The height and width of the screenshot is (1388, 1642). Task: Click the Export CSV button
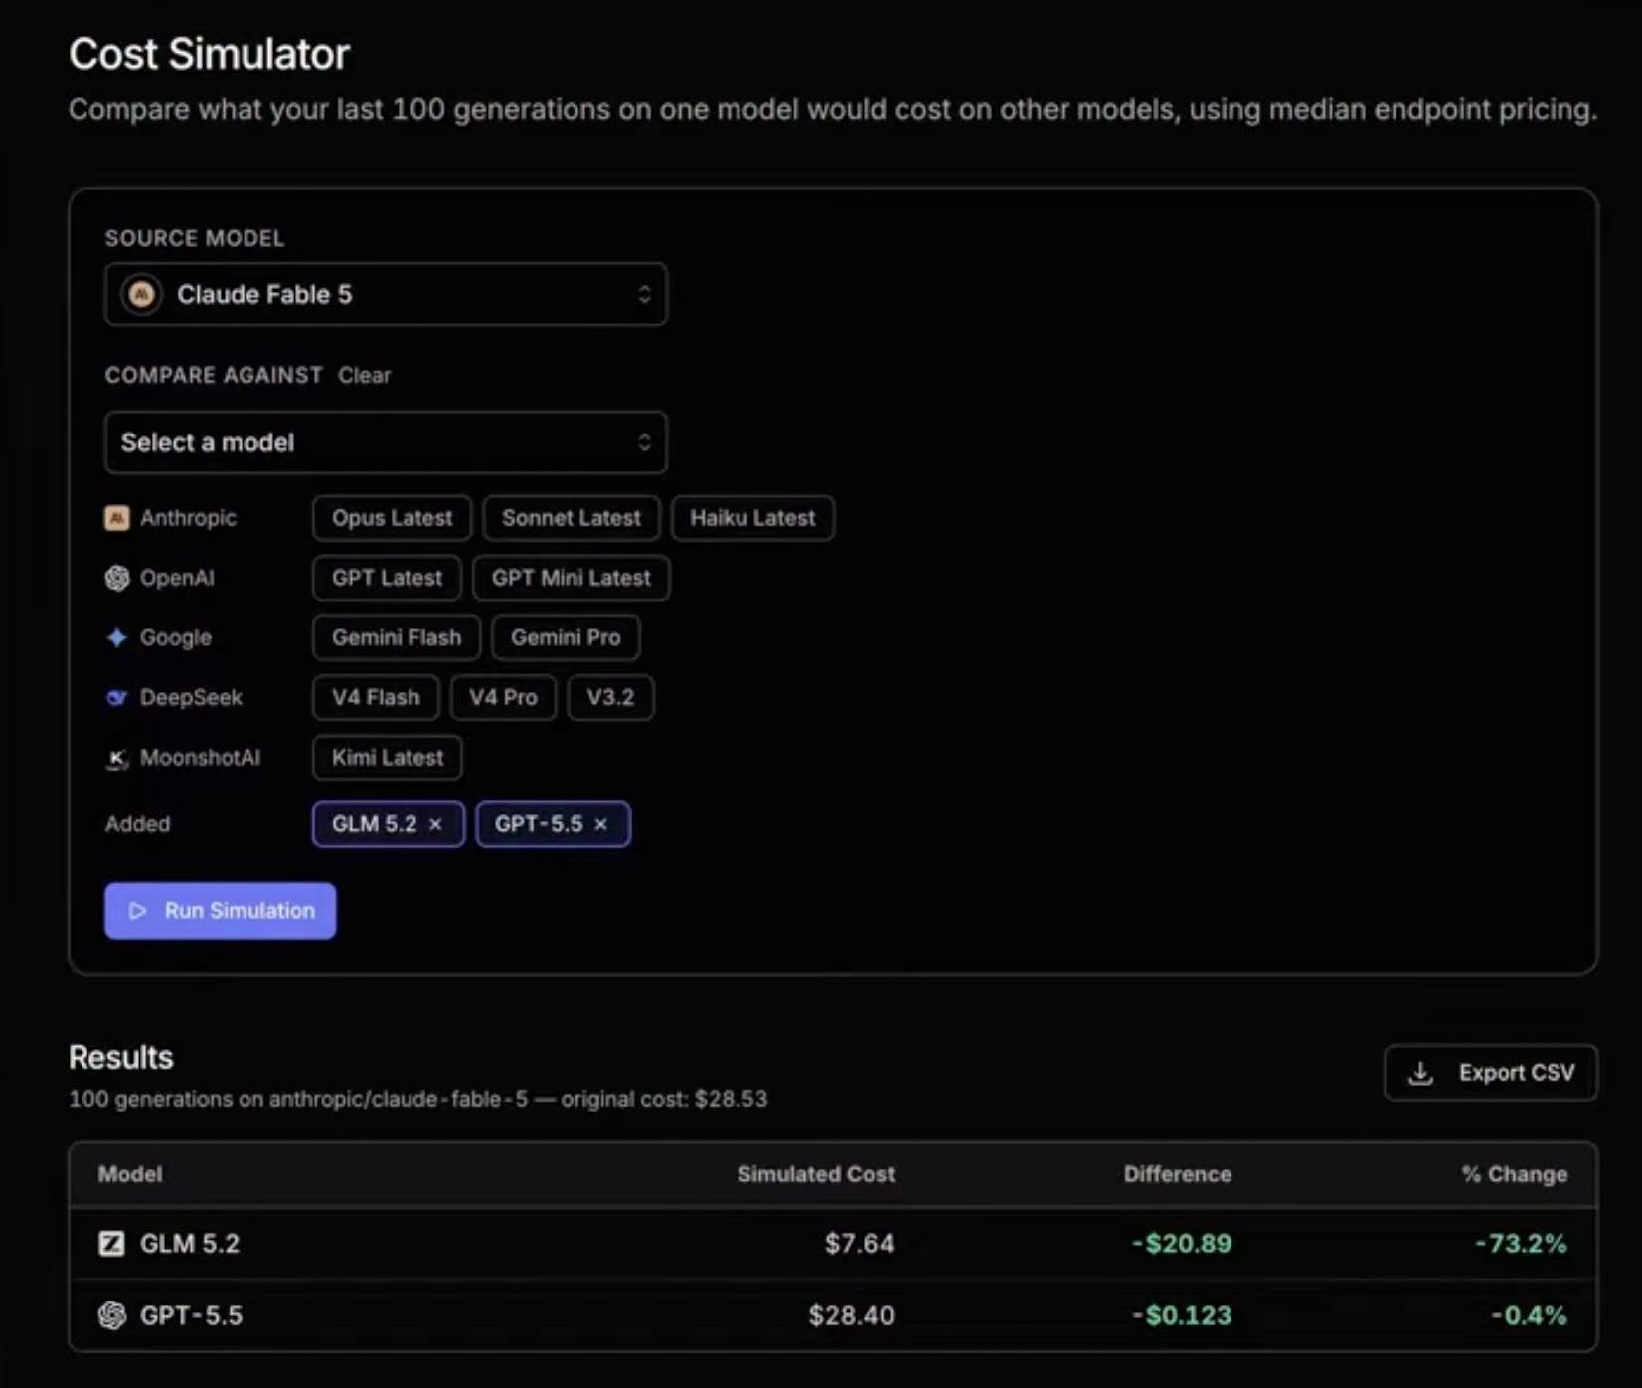[1491, 1073]
